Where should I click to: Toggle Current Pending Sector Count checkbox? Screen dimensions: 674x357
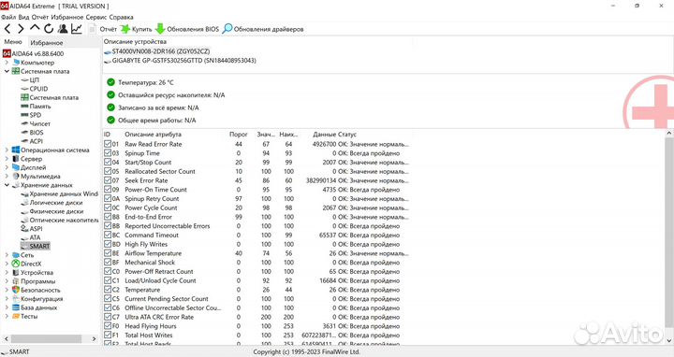tap(108, 299)
